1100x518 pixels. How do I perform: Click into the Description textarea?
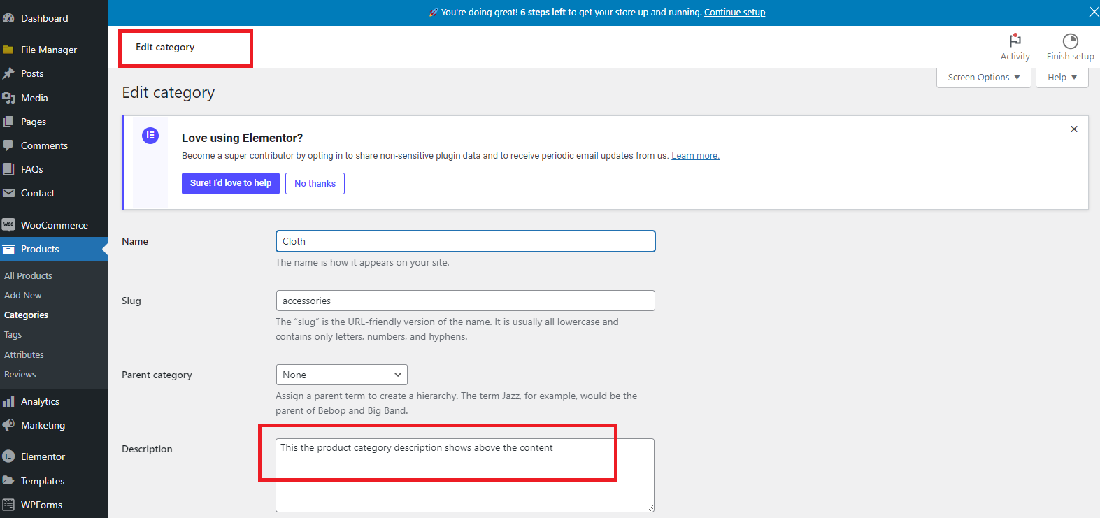(465, 475)
